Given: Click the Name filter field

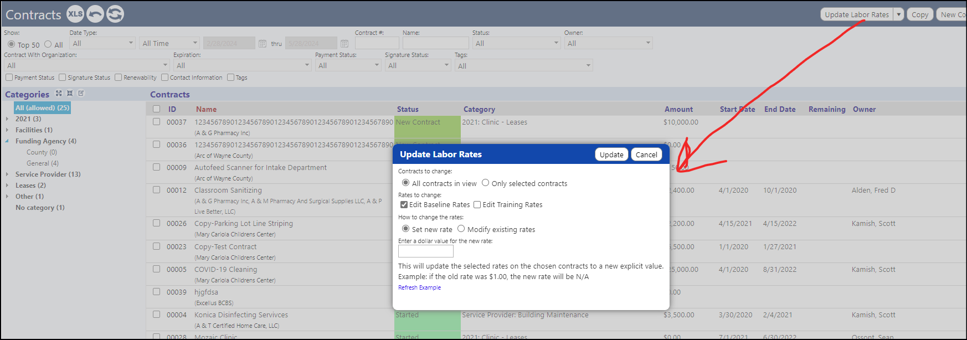Looking at the screenshot, I should click(436, 43).
